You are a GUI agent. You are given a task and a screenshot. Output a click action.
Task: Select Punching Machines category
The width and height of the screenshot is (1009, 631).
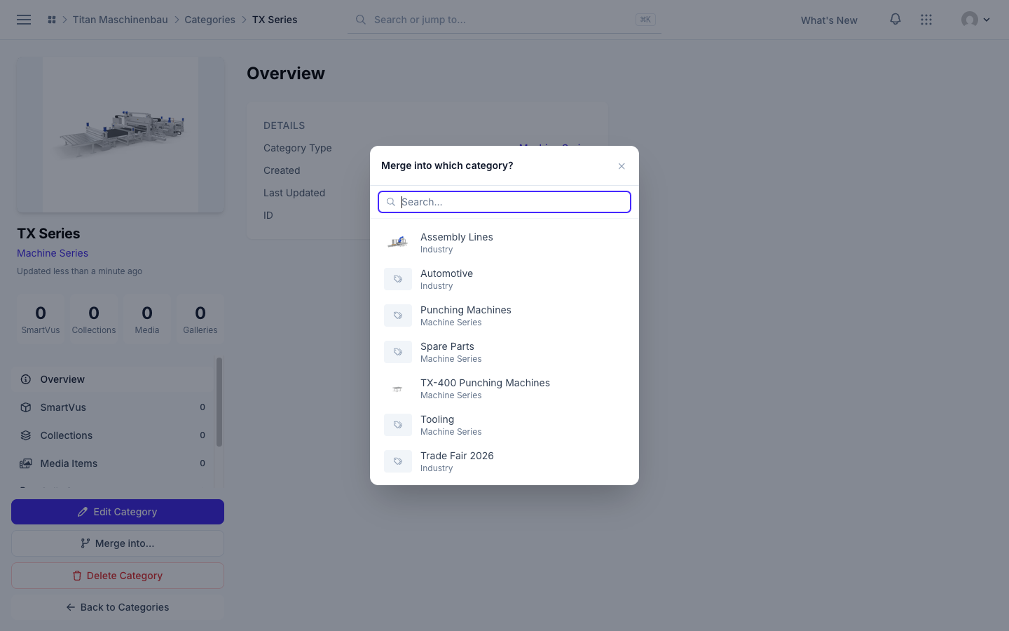point(504,315)
